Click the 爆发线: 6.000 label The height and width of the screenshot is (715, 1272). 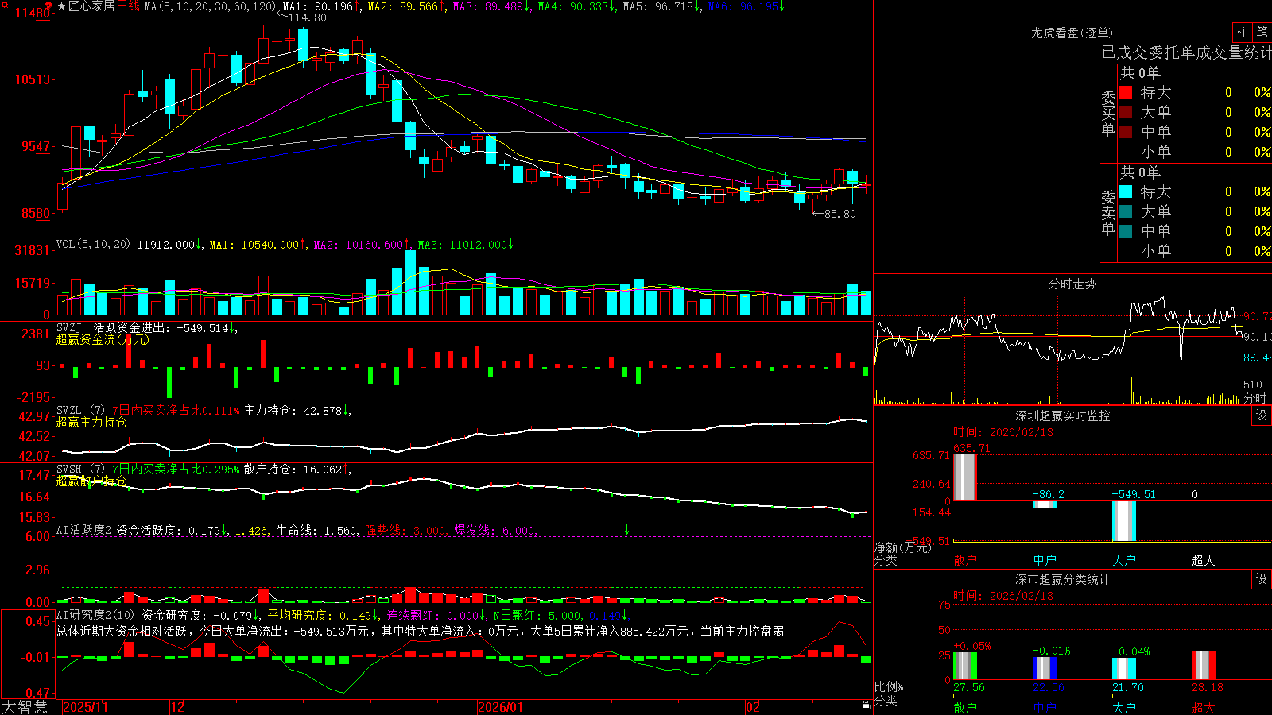(496, 530)
